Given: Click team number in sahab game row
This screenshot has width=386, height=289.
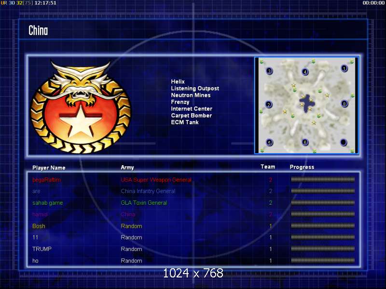Looking at the screenshot, I should pos(271,203).
